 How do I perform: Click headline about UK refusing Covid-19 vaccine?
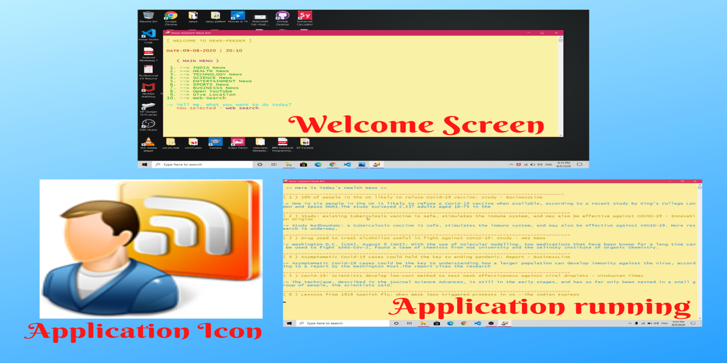[x=412, y=197]
